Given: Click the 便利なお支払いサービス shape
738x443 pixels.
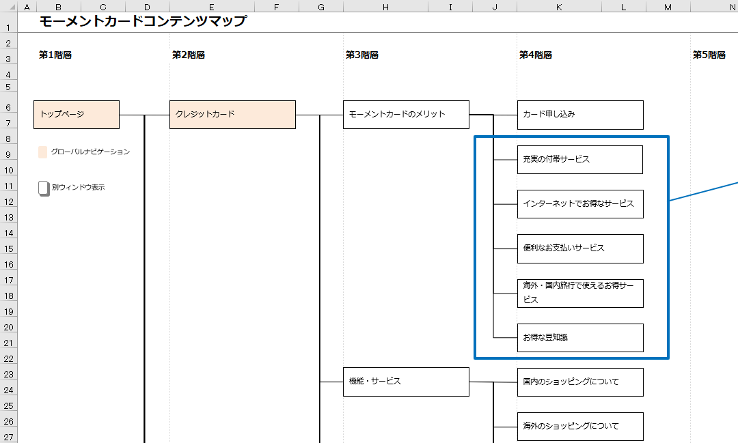Looking at the screenshot, I should pos(579,248).
